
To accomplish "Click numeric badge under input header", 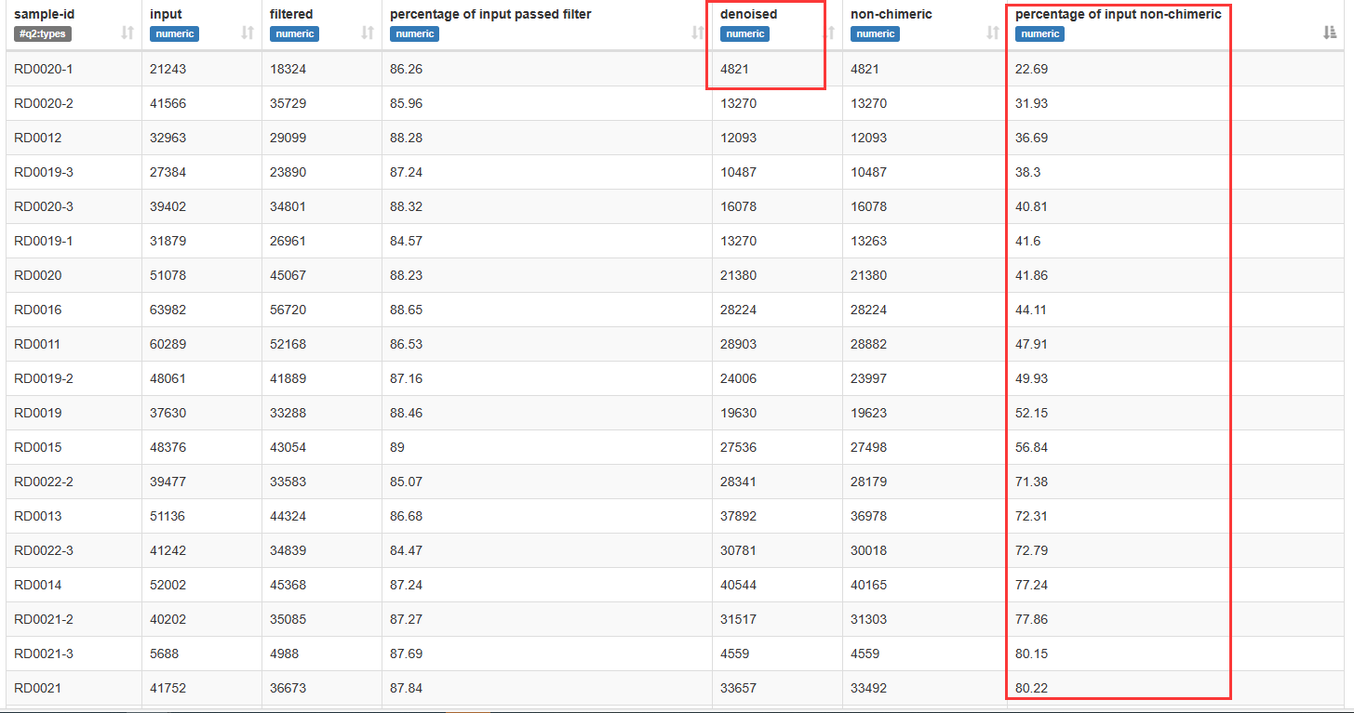I will 174,34.
